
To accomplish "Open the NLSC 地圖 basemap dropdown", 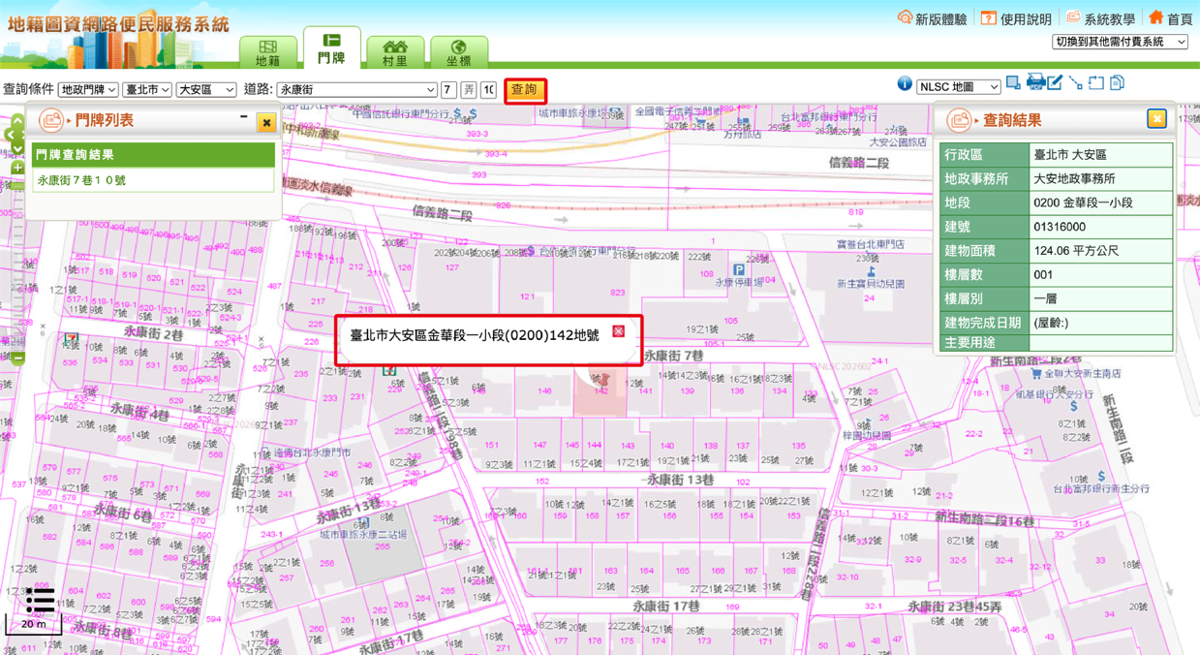I will [x=959, y=87].
